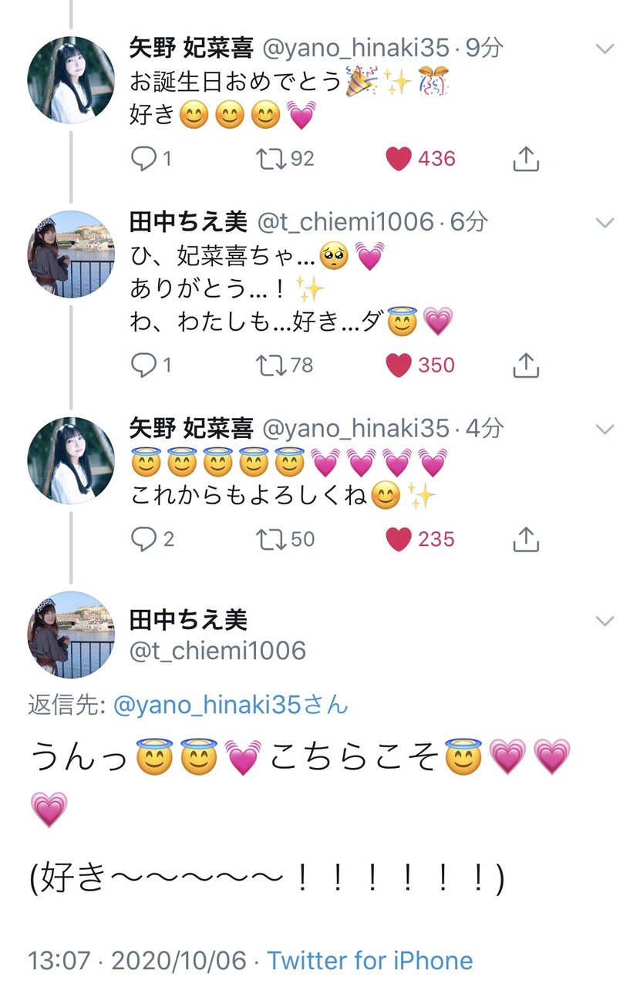Viewport: 640px width, 987px height.
Task: Open the @yano_hinaki35さん reply mention link
Action: pos(231,705)
